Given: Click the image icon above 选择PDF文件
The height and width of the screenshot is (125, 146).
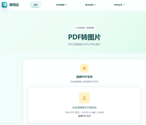Looking at the screenshot, I should pos(84,68).
